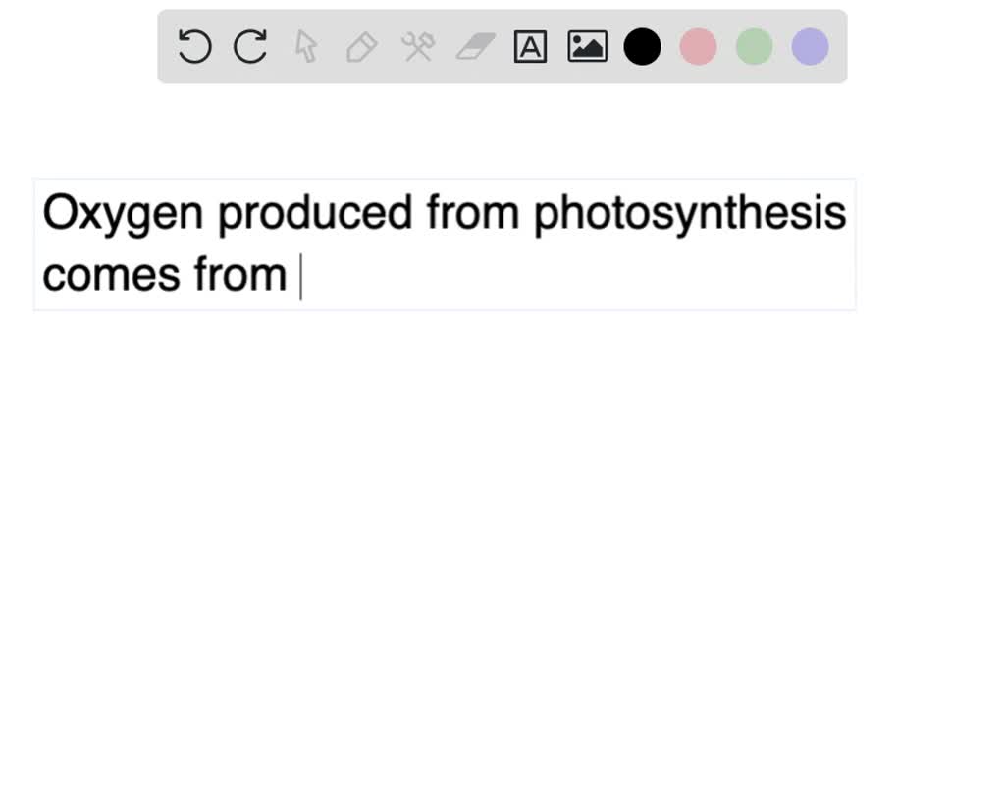
Task: Redo the undone action
Action: click(249, 45)
